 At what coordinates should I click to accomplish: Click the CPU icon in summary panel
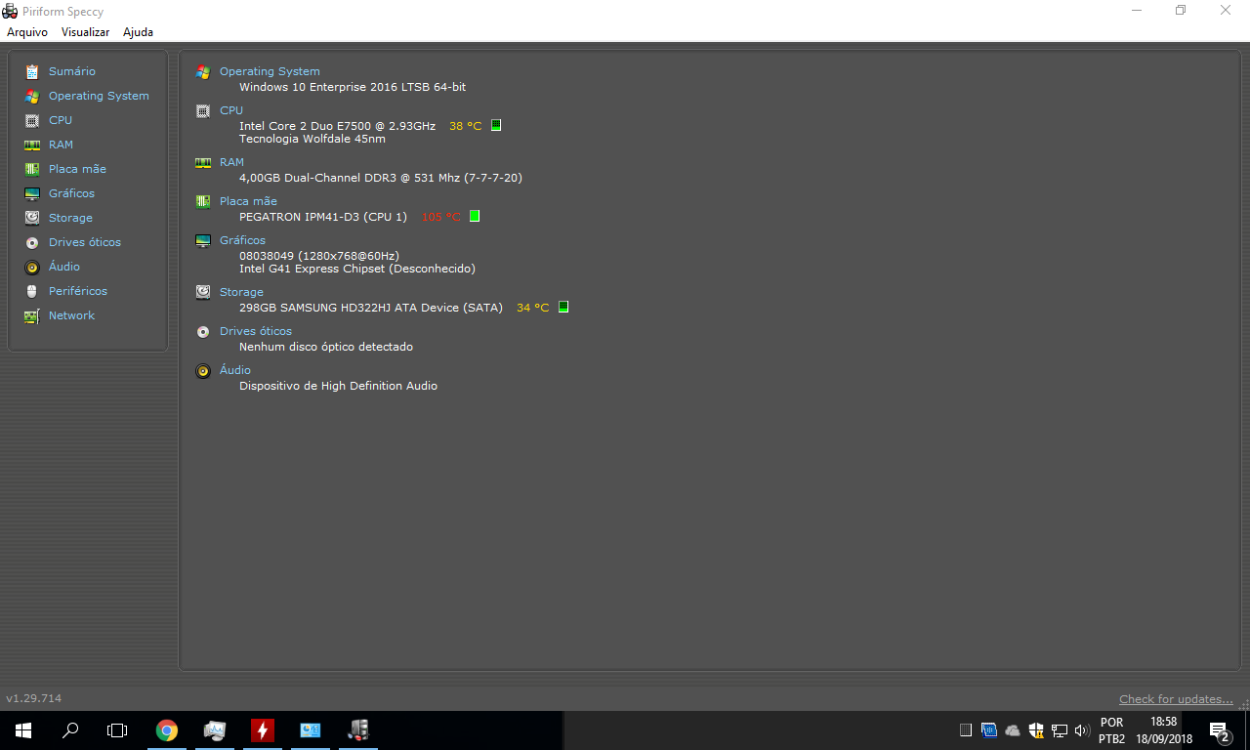tap(203, 110)
